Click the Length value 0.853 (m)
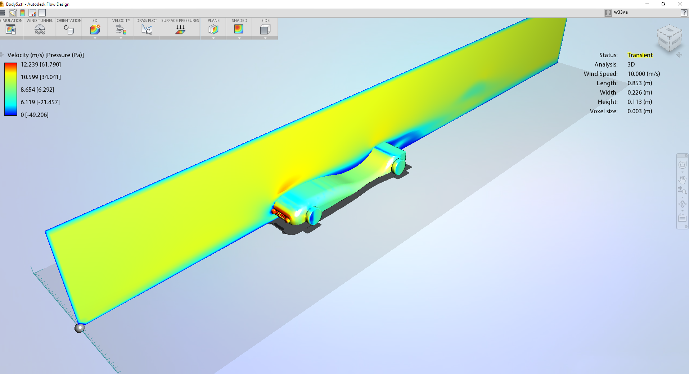Image resolution: width=689 pixels, height=374 pixels. 640,83
